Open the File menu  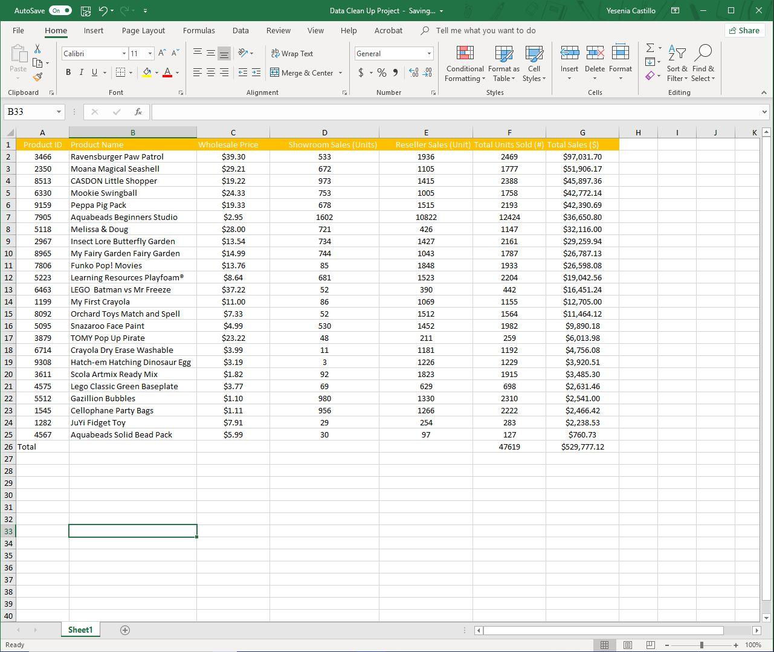click(x=18, y=30)
